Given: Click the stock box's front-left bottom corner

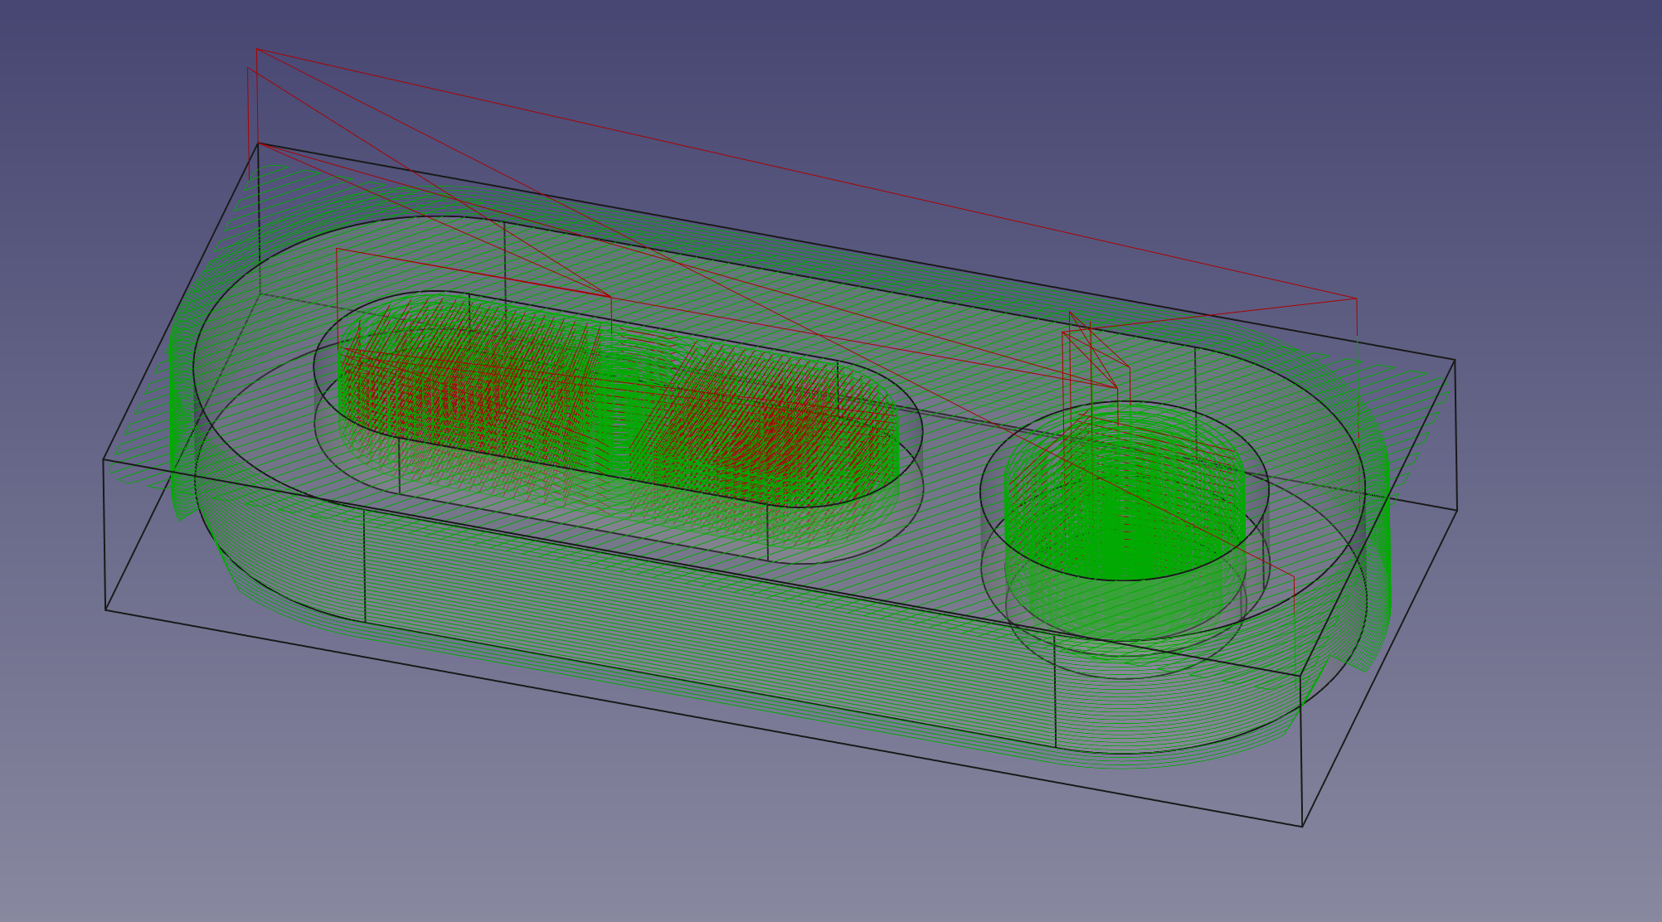Looking at the screenshot, I should [106, 610].
